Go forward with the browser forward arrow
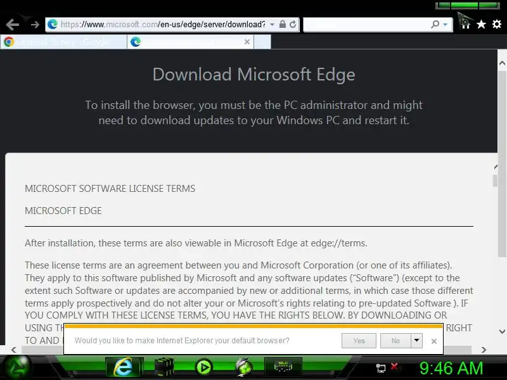 click(35, 25)
